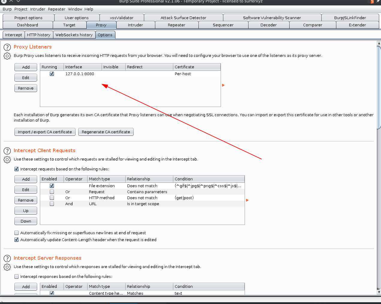Open help for Intercept Client Requests
The image size is (381, 304).
coord(7,151)
